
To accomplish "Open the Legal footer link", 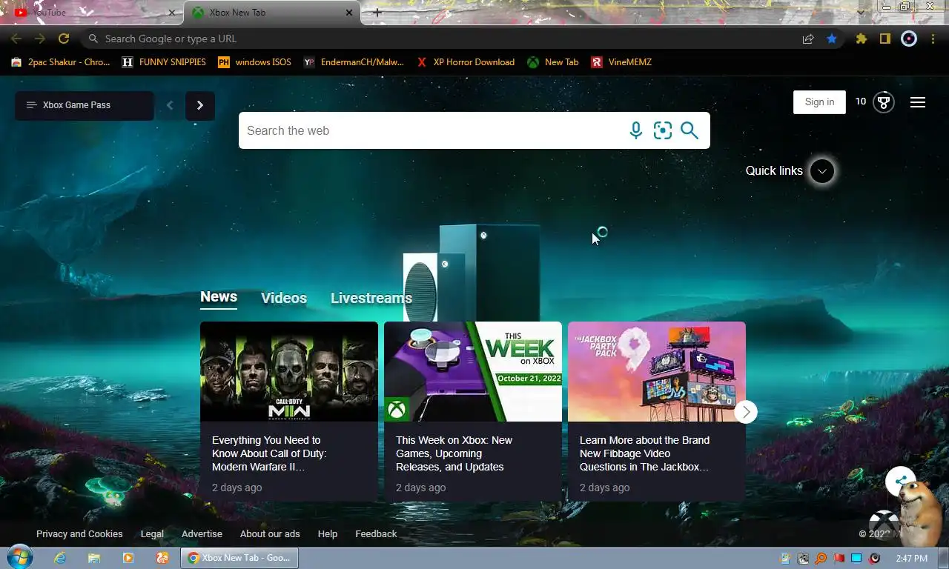I will pos(152,533).
